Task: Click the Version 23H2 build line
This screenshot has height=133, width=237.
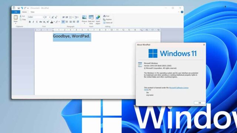Action: (x=158, y=66)
